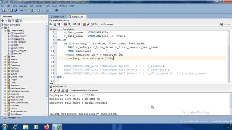Click the New file icon in main toolbar
The width and height of the screenshot is (232, 130).
3,10
